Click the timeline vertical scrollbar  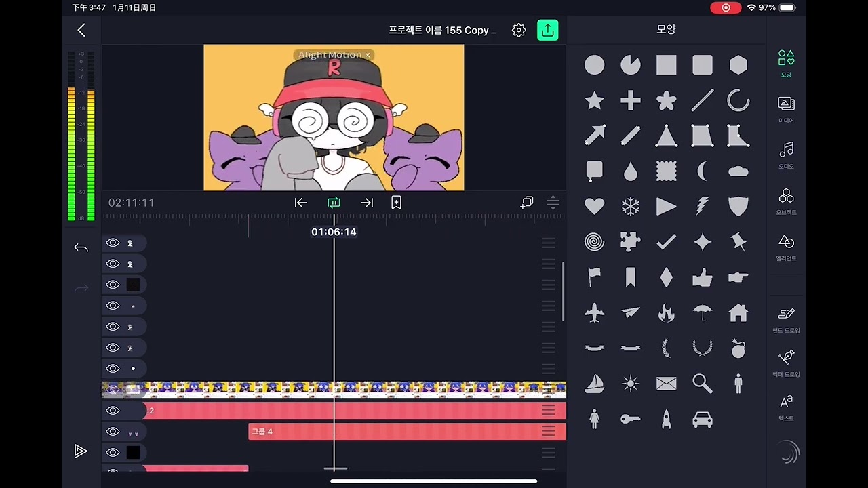[x=563, y=291]
